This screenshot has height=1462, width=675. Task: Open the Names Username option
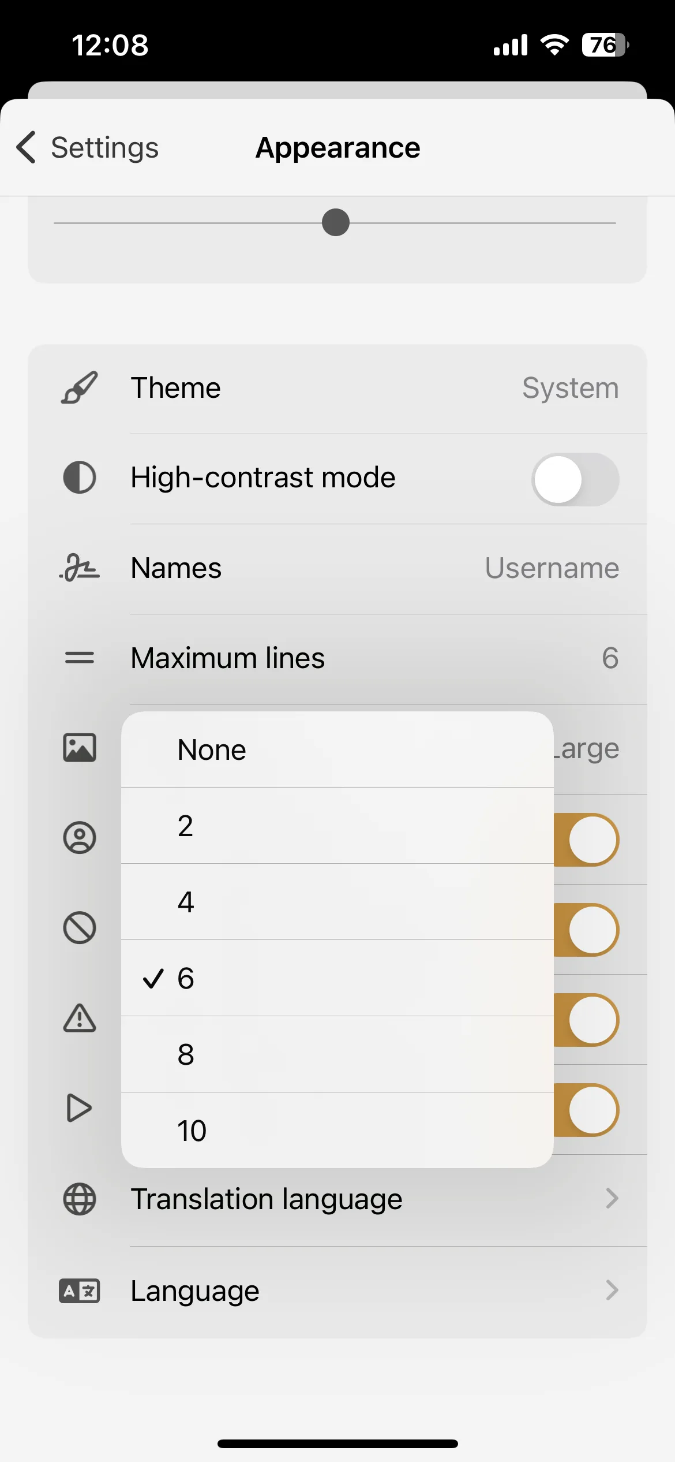[552, 568]
